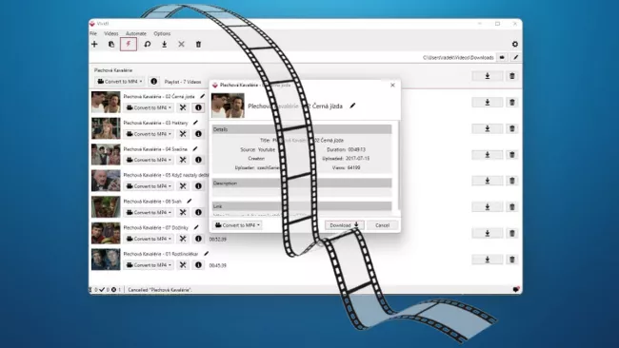The height and width of the screenshot is (348, 619).
Task: Click the trash button in 07 Dožínky row
Action: click(x=512, y=233)
